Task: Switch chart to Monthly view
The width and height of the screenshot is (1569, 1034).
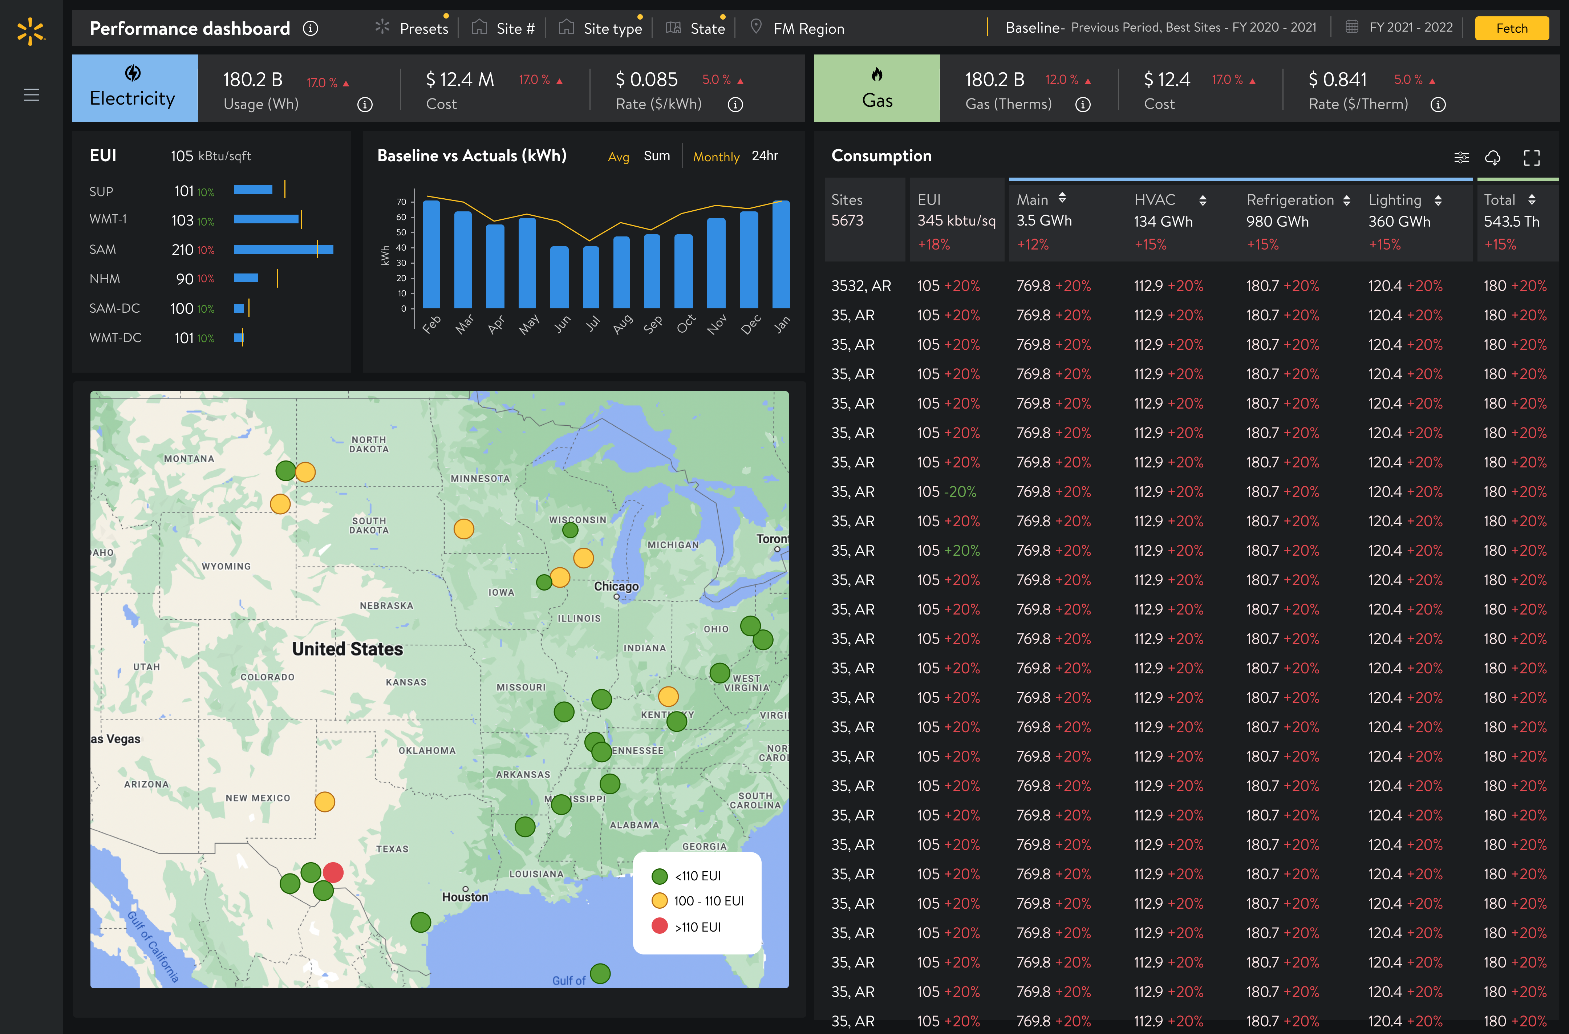Action: point(716,157)
